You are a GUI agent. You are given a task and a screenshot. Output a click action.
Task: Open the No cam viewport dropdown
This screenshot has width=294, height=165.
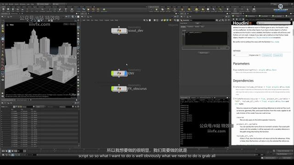coord(73,24)
